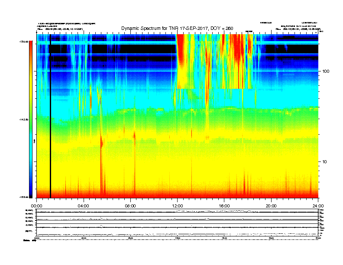This screenshot has width=343, height=265.
Task: Click the '16:00' time axis label
Action: coord(224,206)
